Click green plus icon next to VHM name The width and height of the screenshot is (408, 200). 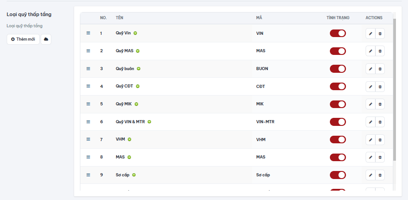click(x=129, y=139)
